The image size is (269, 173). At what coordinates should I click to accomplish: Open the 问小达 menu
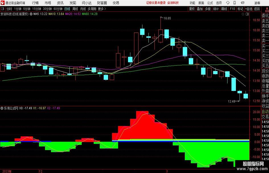(87, 3)
